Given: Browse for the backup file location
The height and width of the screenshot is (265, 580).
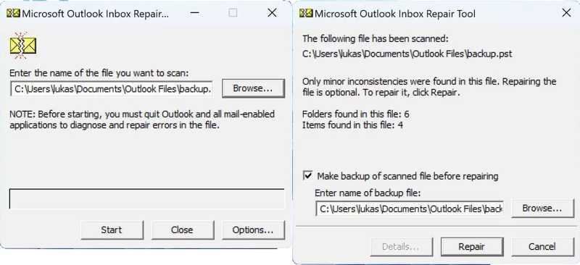Looking at the screenshot, I should [x=542, y=208].
